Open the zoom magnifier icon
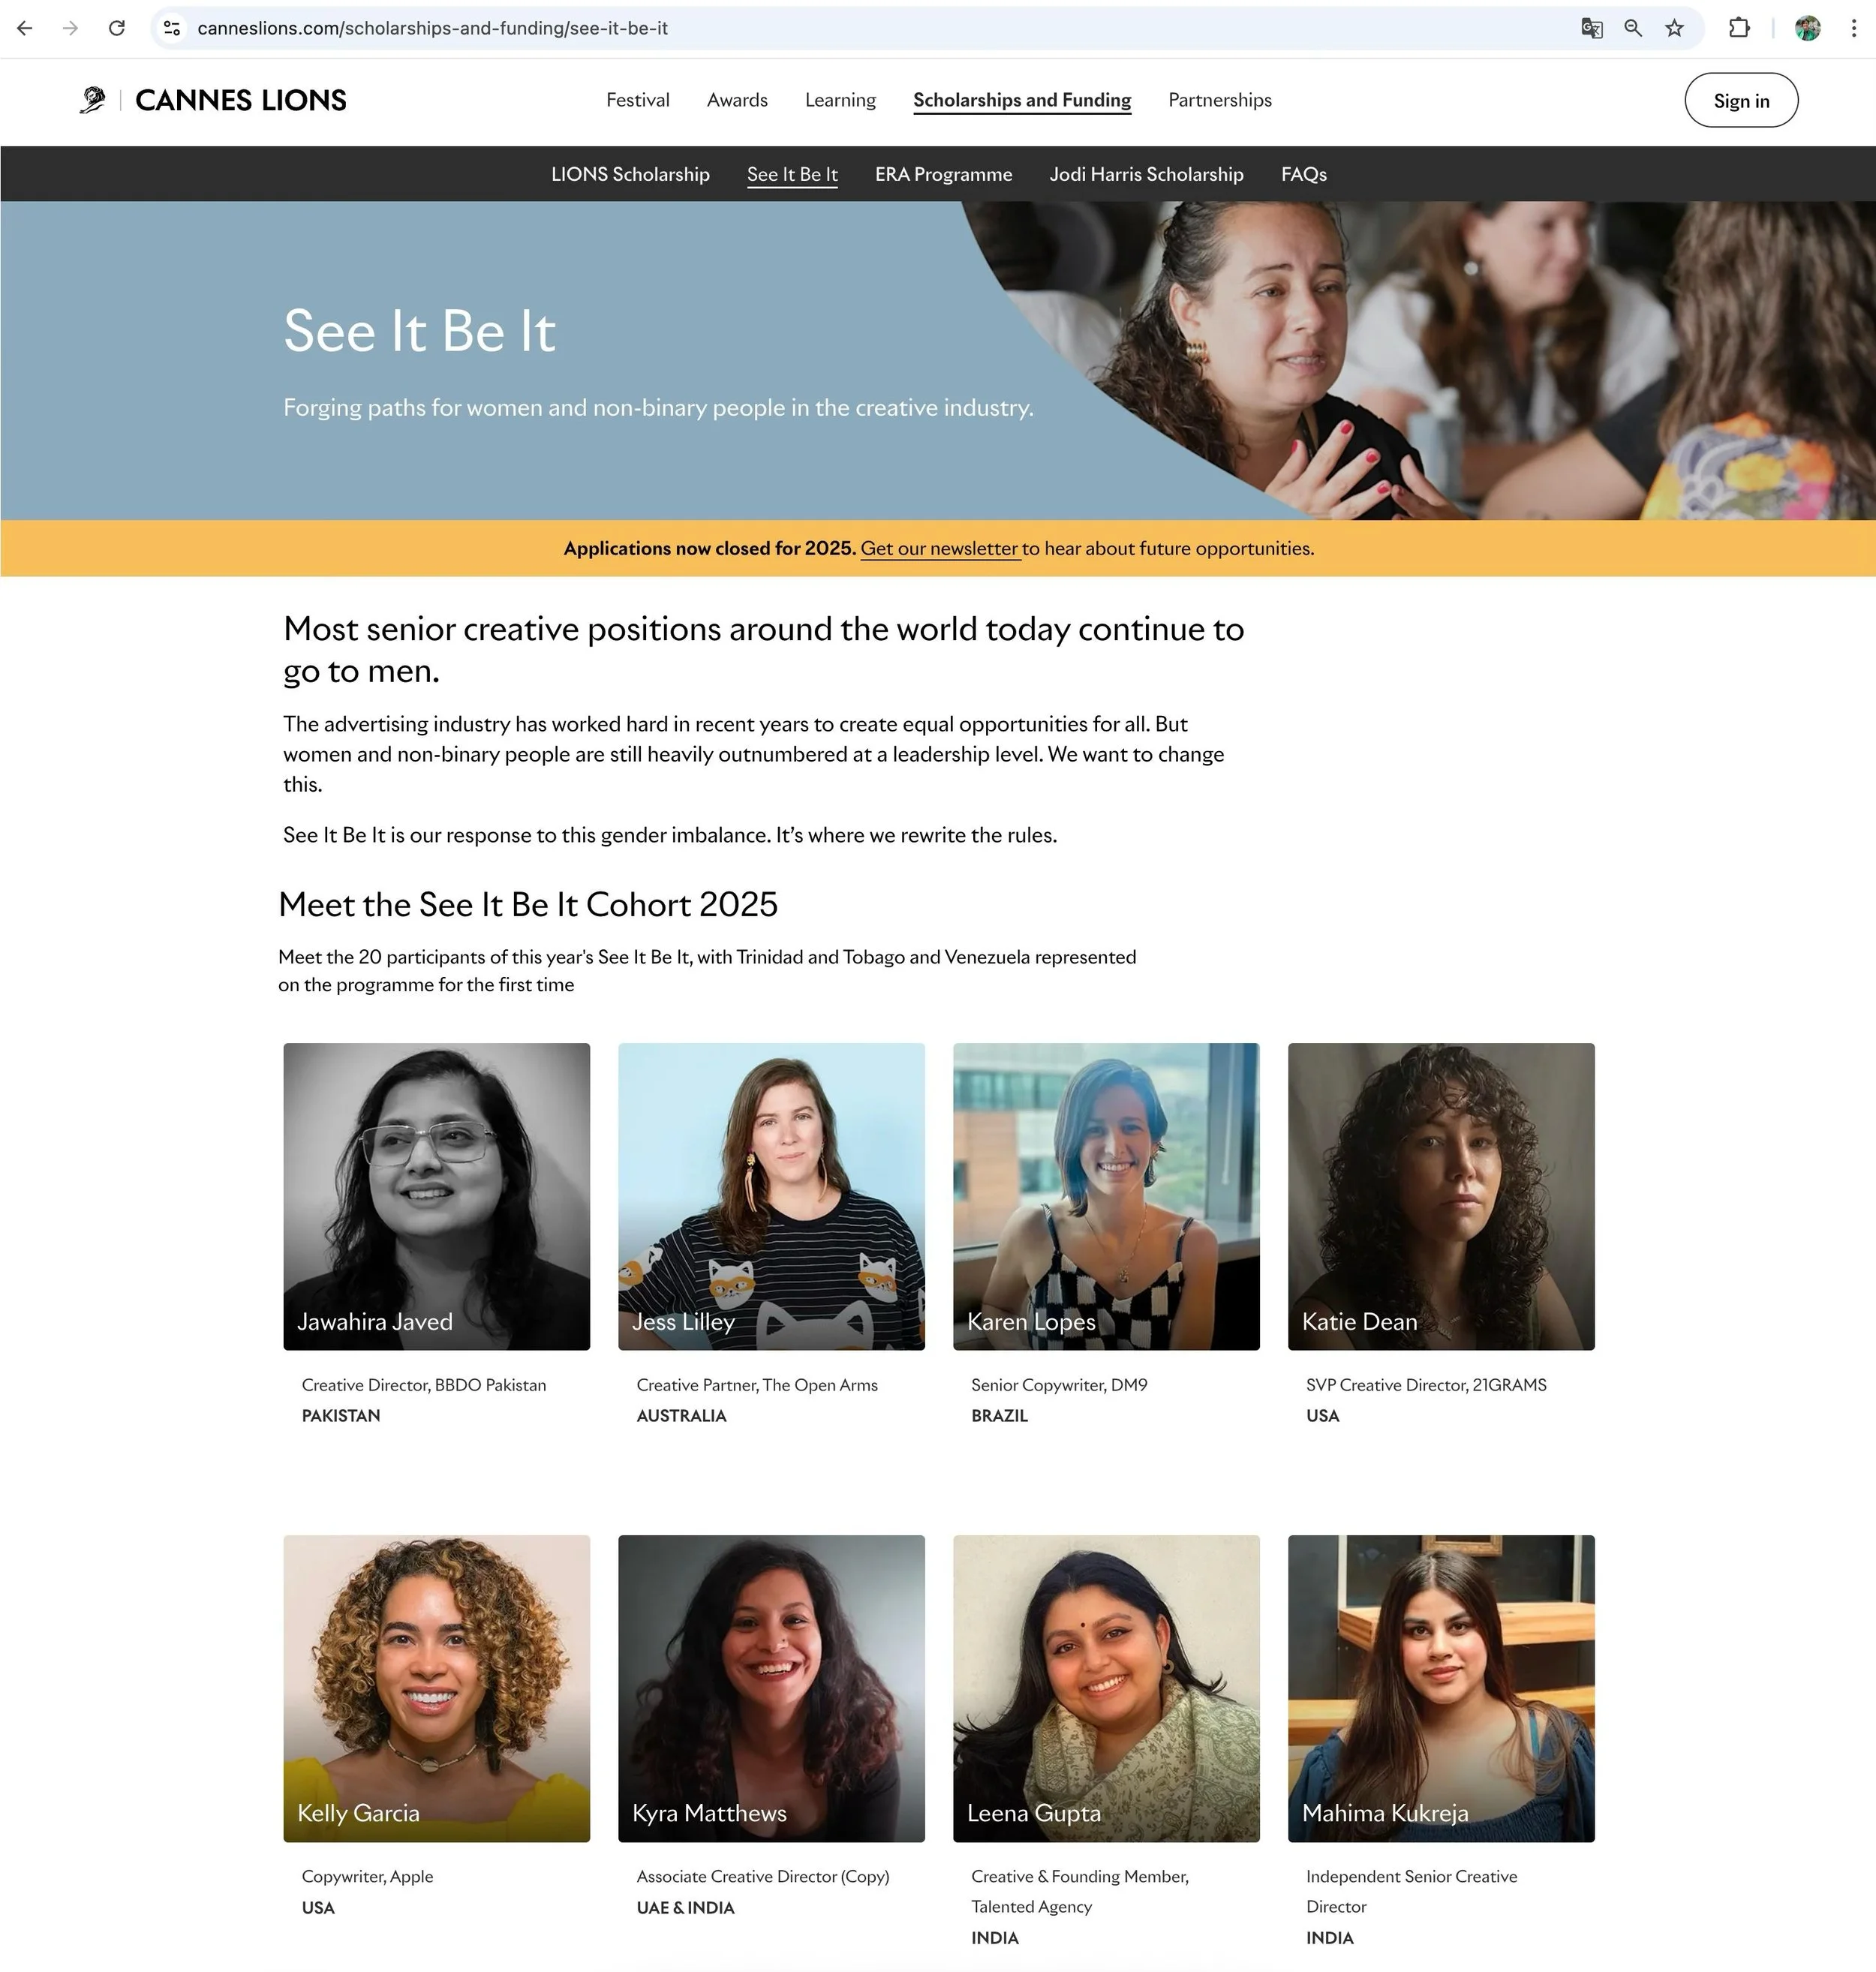Viewport: 1876px width, 1972px height. pos(1633,28)
